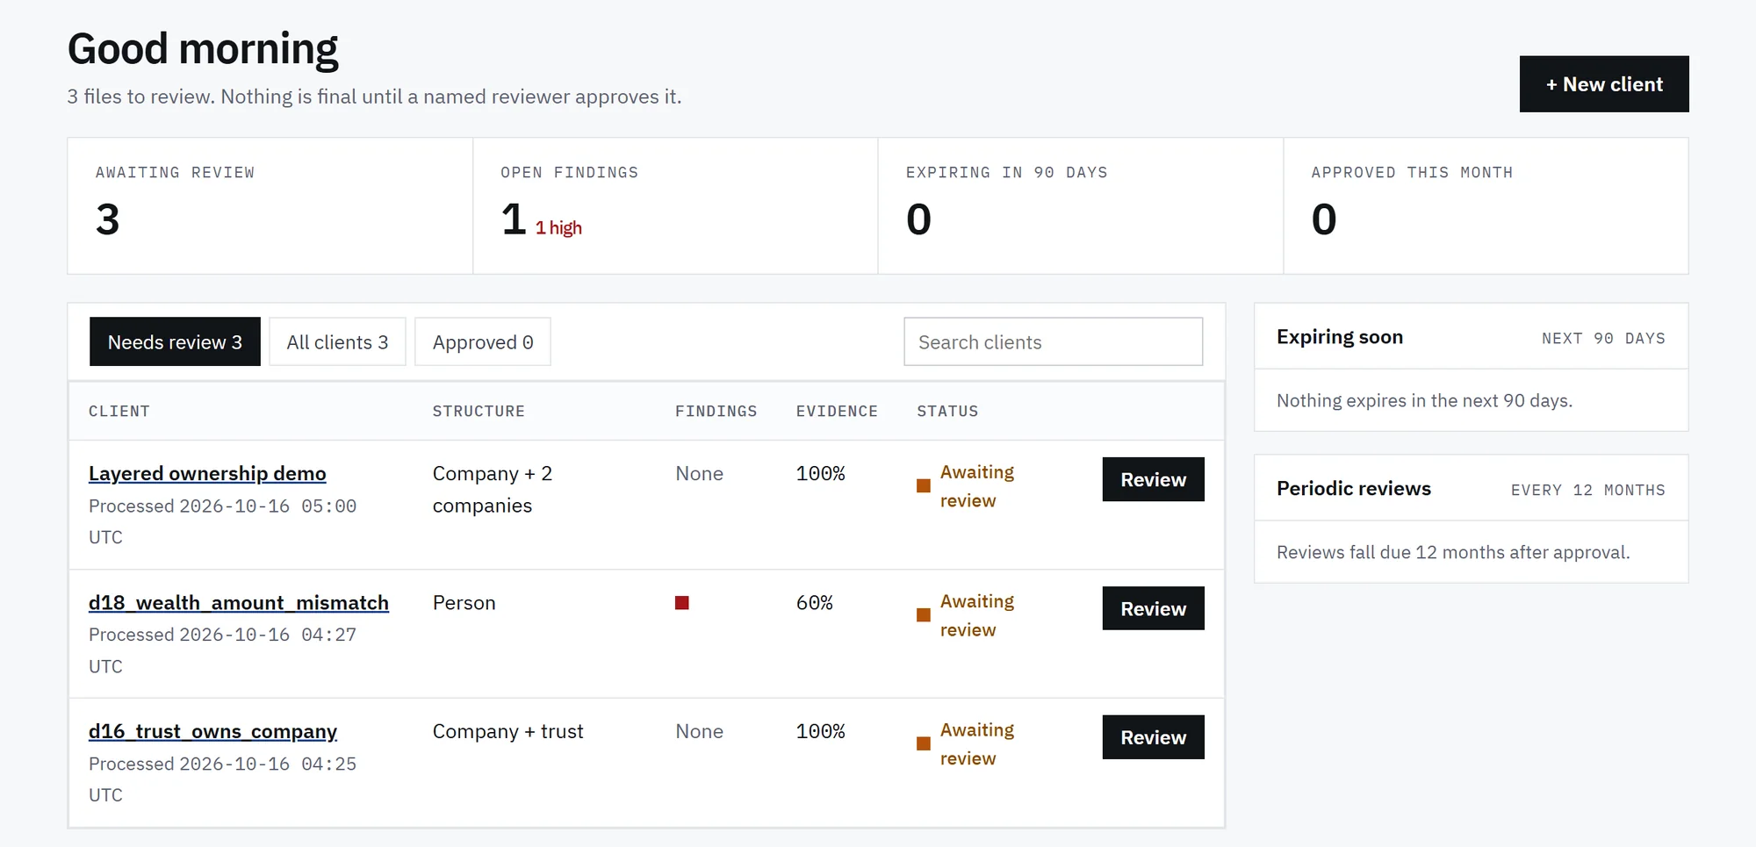The height and width of the screenshot is (847, 1756).
Task: Click the 'Company + trust' structure cell
Action: click(x=508, y=731)
